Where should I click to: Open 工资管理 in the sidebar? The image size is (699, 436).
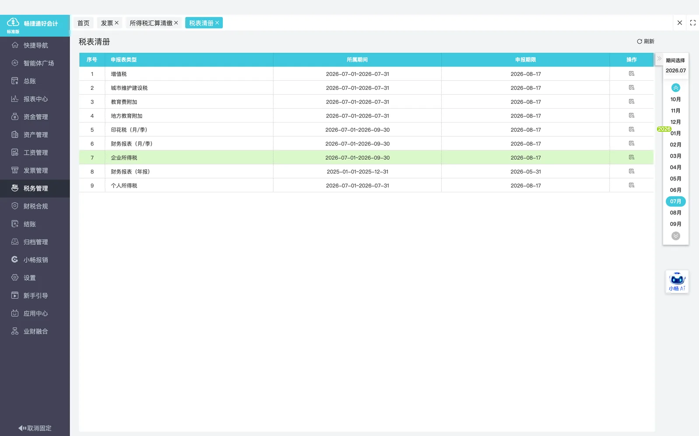coord(35,153)
